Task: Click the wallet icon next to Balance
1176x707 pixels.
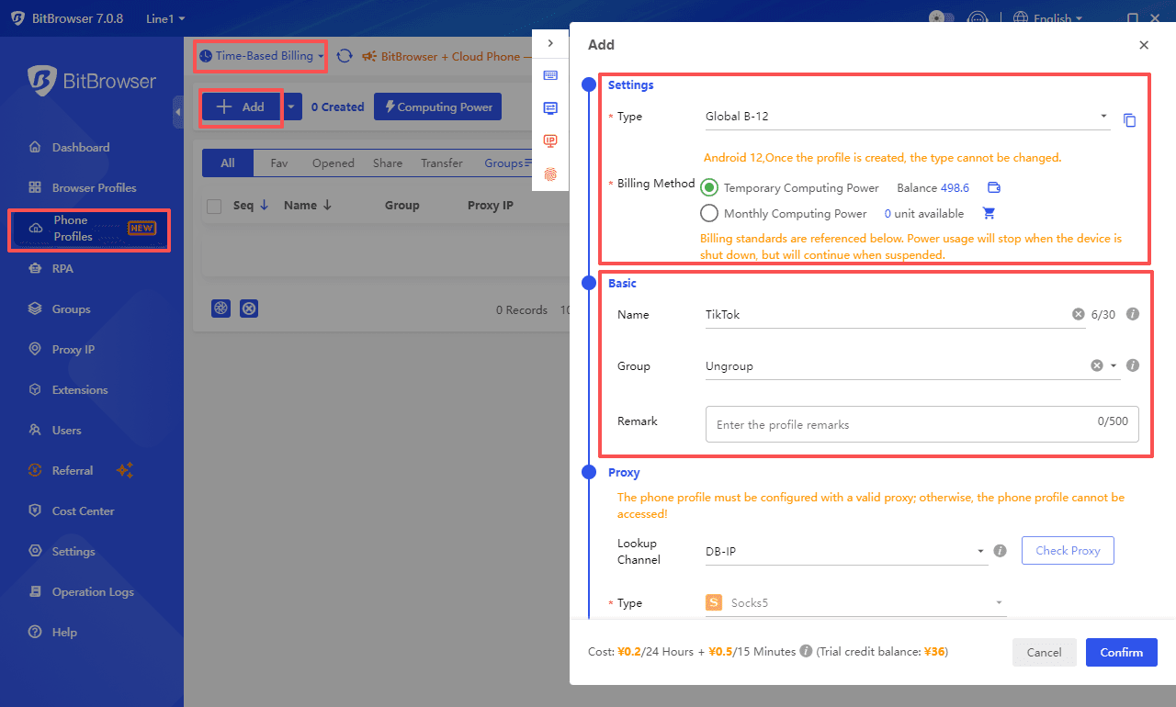Action: tap(993, 188)
